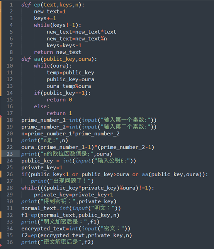Click the 'else:' keyword on line 16
Viewport: 214px width, 249px height.
pos(42,106)
